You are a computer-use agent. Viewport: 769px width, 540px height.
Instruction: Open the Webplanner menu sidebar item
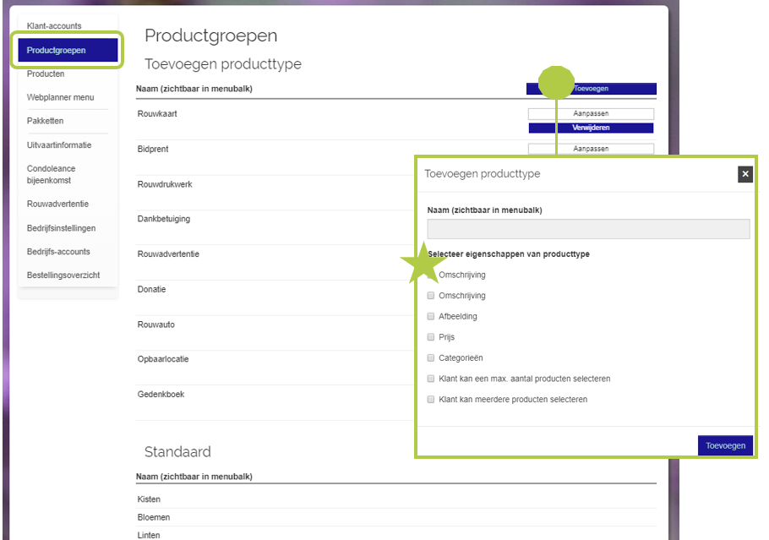tap(61, 98)
